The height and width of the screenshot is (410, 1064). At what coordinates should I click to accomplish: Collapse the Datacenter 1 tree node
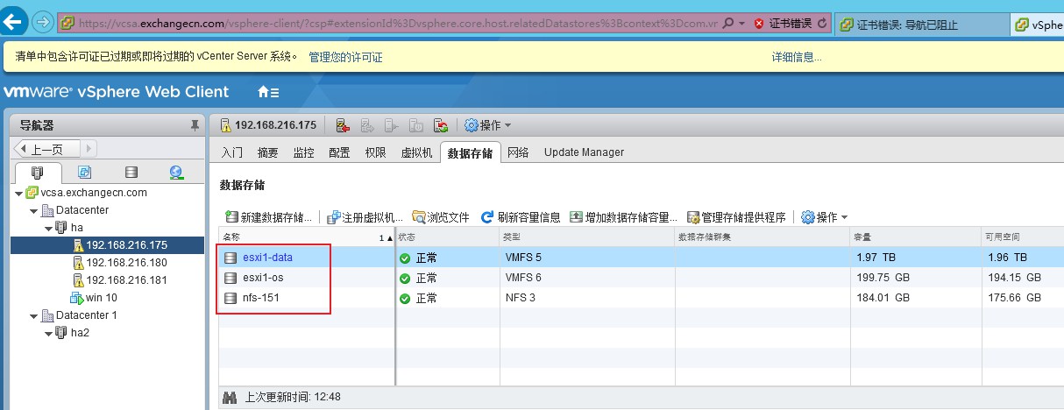(32, 315)
